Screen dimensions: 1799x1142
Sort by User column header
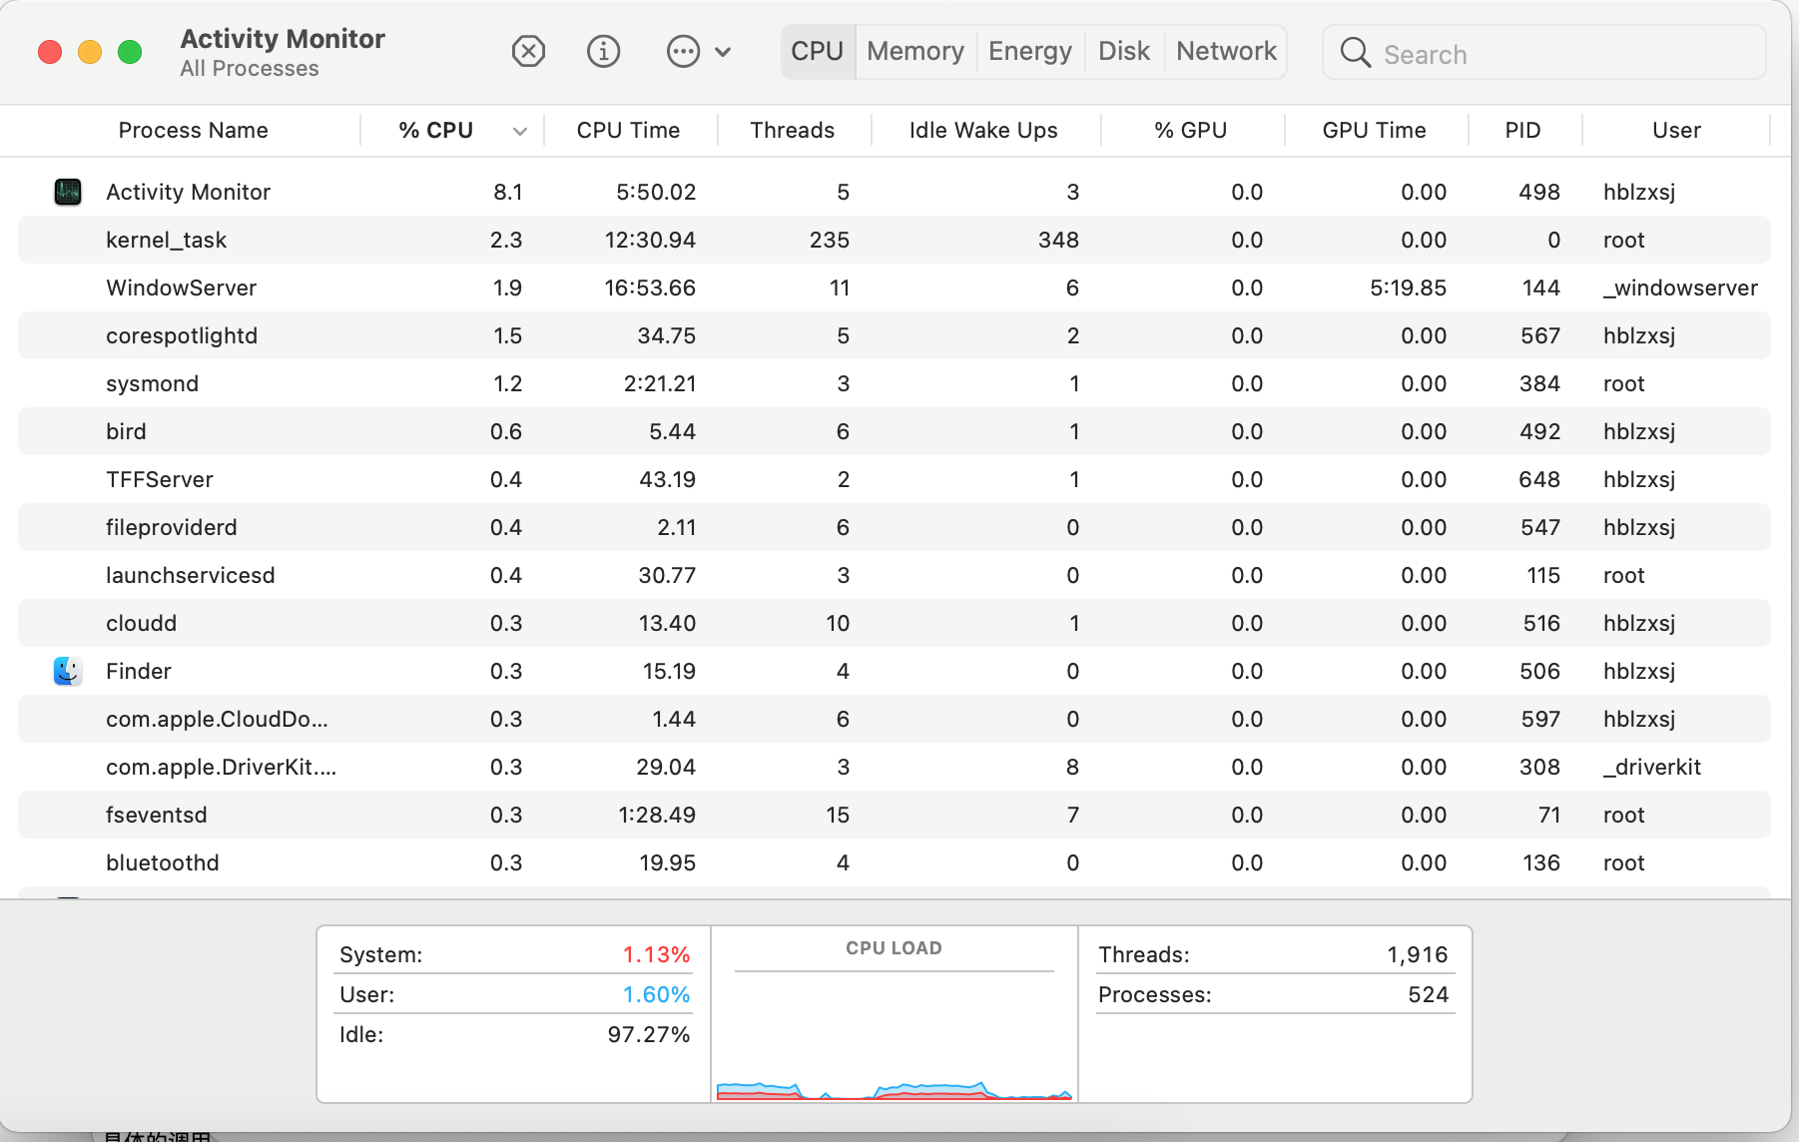(1677, 130)
